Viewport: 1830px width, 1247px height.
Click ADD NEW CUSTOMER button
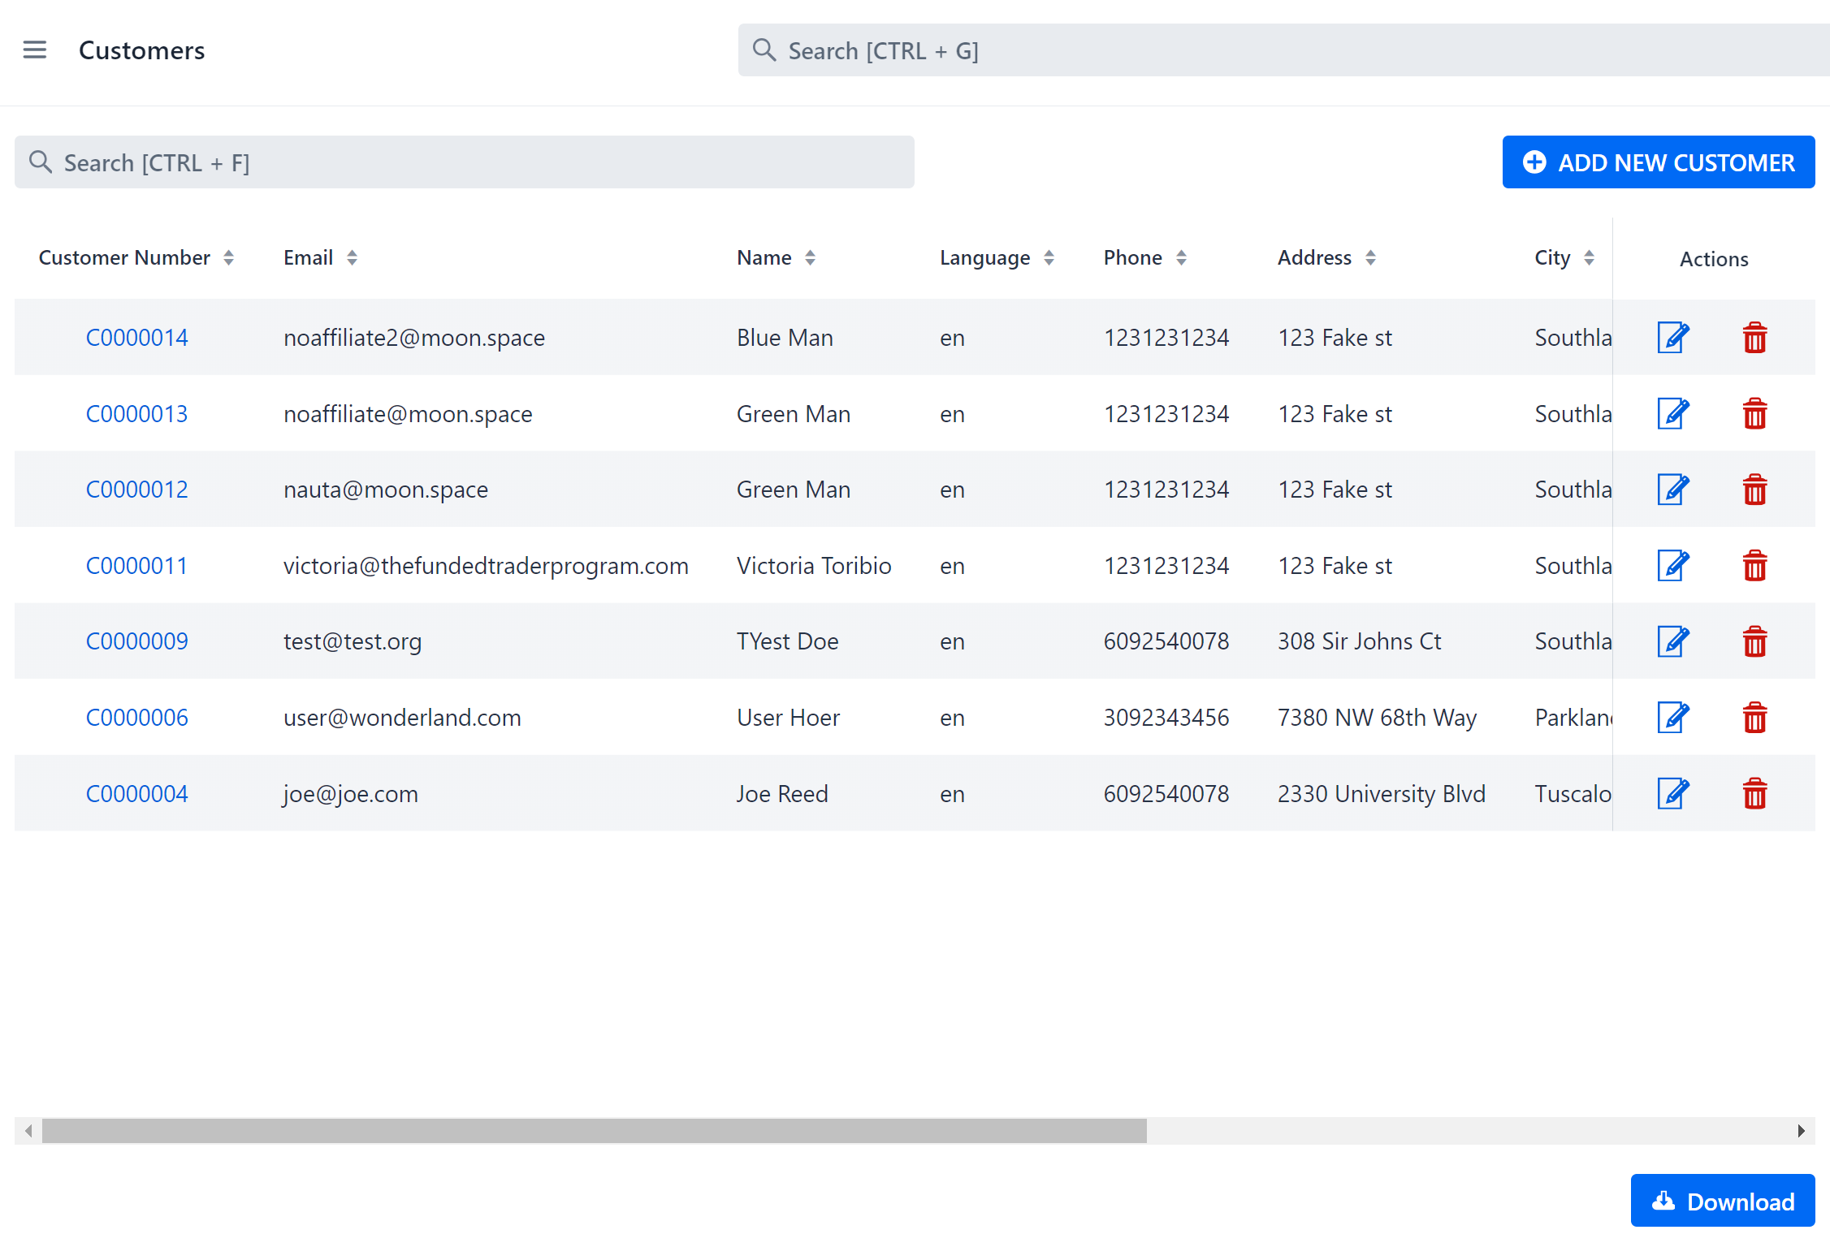pos(1658,162)
